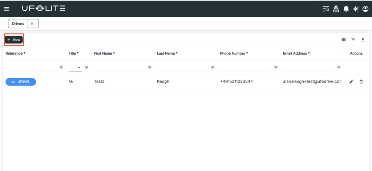Open filter options for Reference column
Image resolution: width=372 pixels, height=171 pixels.
[x=61, y=68]
